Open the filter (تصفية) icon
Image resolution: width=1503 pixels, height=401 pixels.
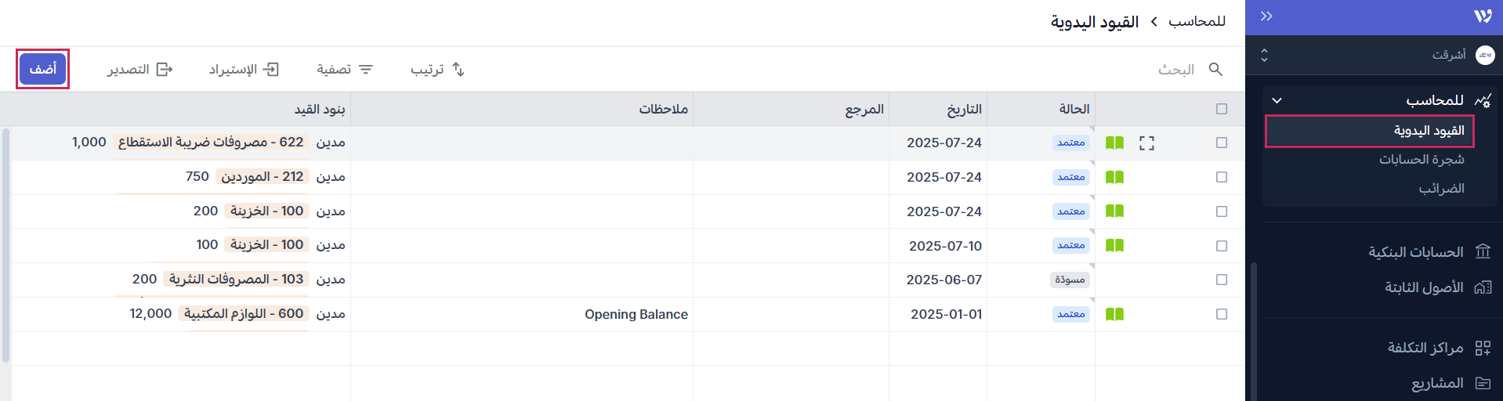coord(366,69)
